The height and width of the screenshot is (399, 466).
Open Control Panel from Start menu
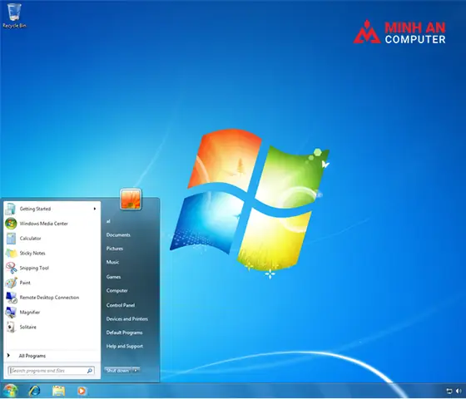point(121,305)
